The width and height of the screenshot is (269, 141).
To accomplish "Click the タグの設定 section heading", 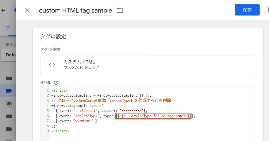I will tap(53, 37).
